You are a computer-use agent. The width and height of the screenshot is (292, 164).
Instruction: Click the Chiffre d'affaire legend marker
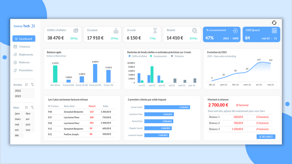tap(129, 56)
